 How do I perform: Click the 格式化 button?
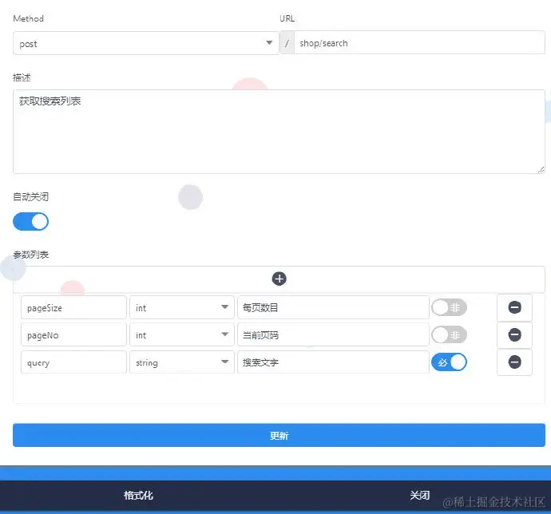[138, 496]
